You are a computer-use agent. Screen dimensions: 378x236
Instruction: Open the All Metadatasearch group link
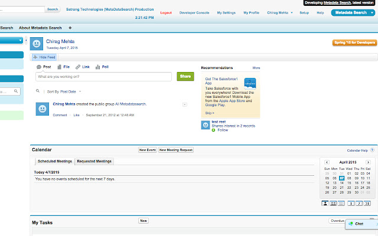click(131, 104)
